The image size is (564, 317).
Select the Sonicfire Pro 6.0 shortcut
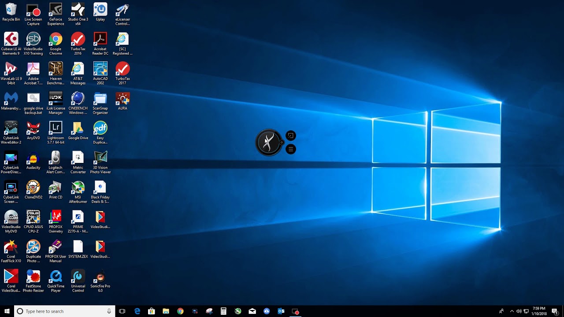pyautogui.click(x=100, y=281)
